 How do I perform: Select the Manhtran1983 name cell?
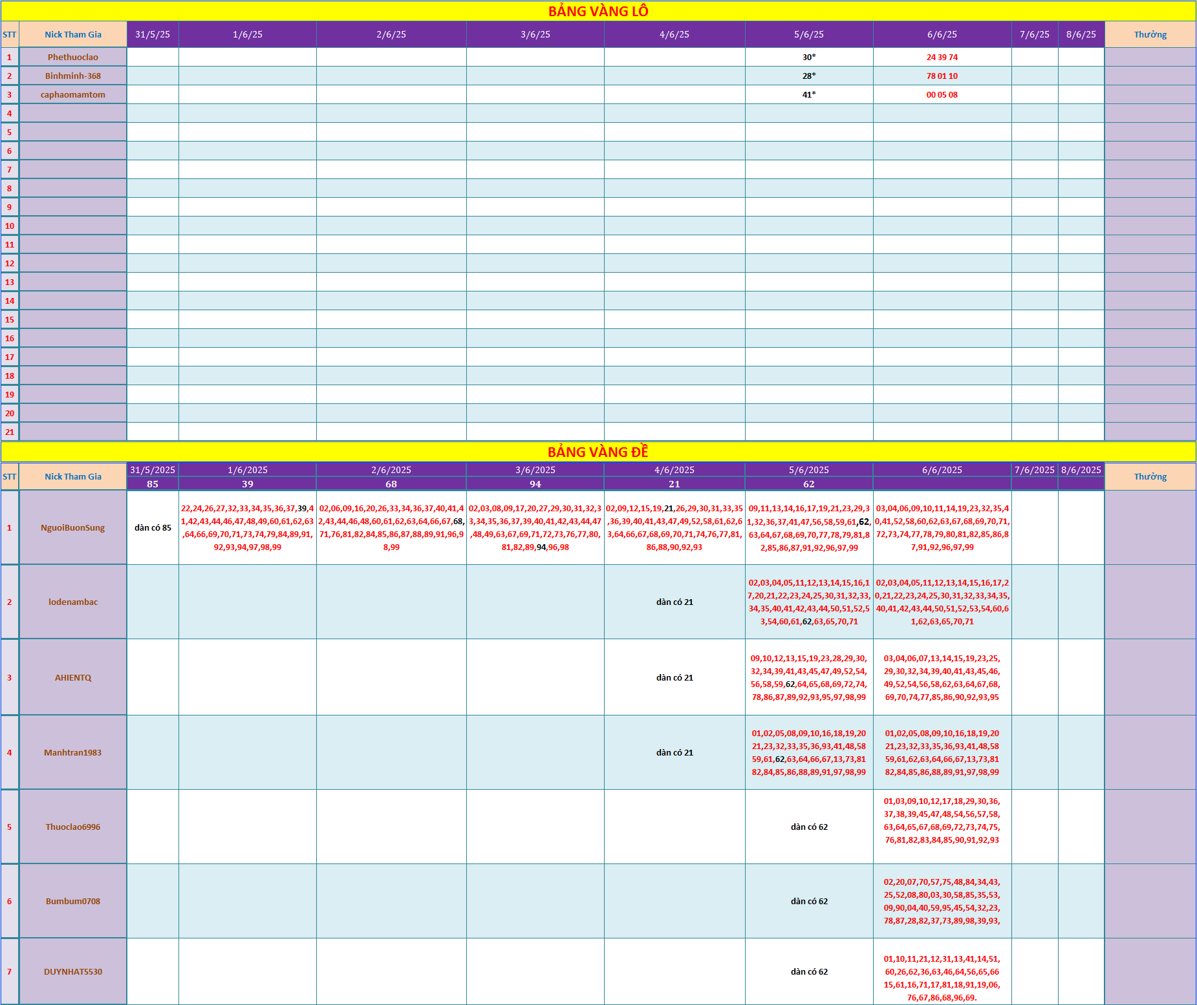[73, 752]
